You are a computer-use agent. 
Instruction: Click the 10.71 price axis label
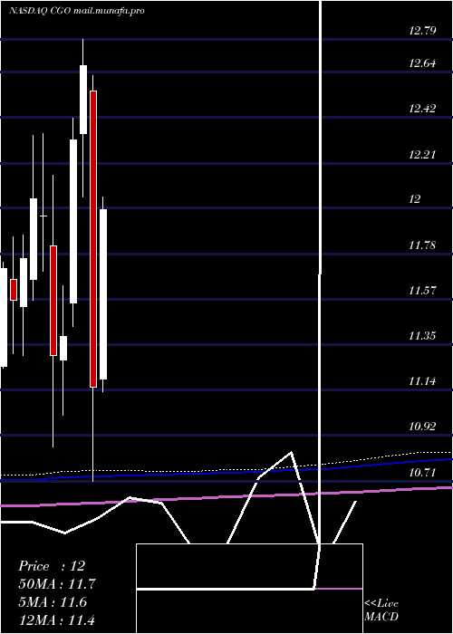click(422, 472)
